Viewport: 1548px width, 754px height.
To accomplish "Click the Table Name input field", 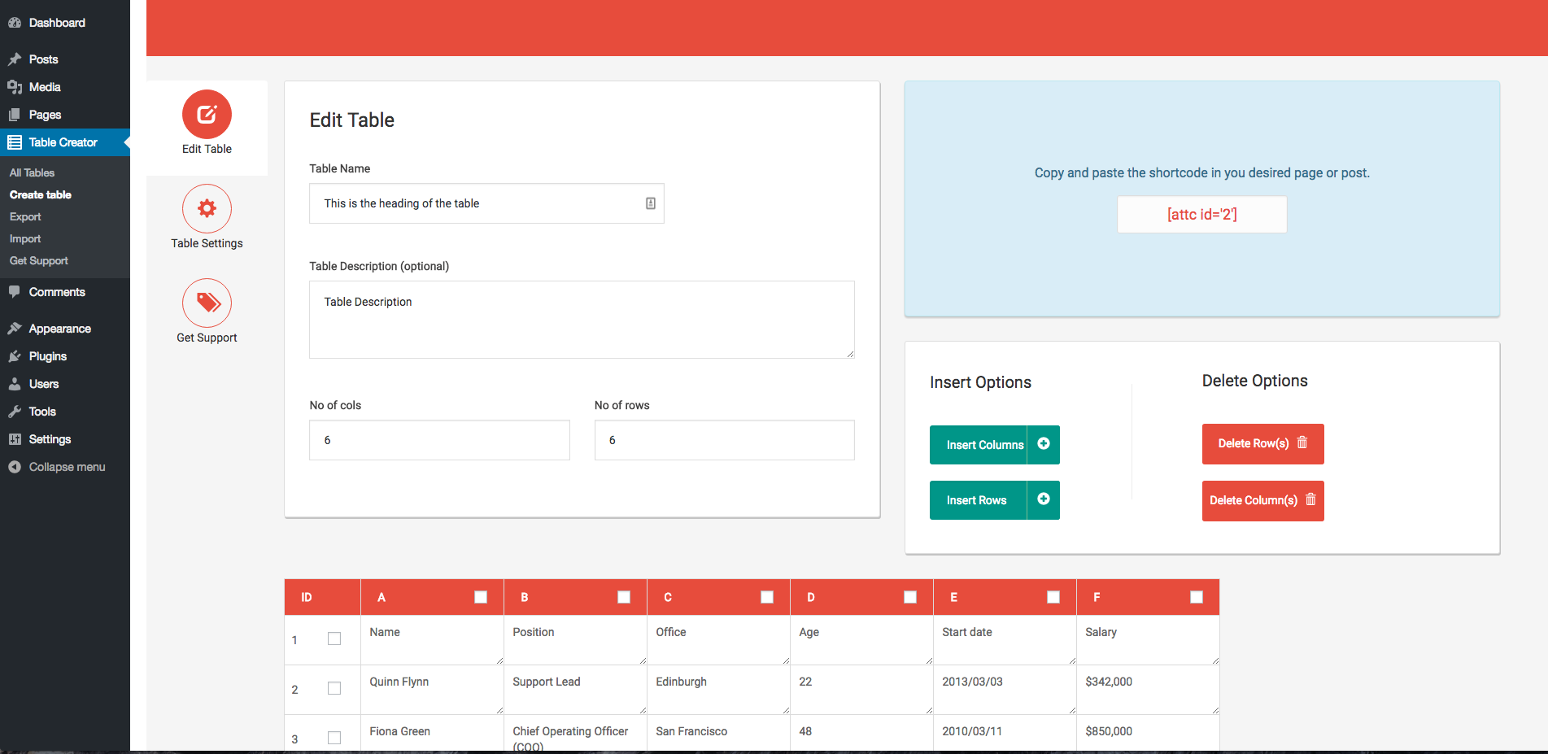I will (x=486, y=203).
